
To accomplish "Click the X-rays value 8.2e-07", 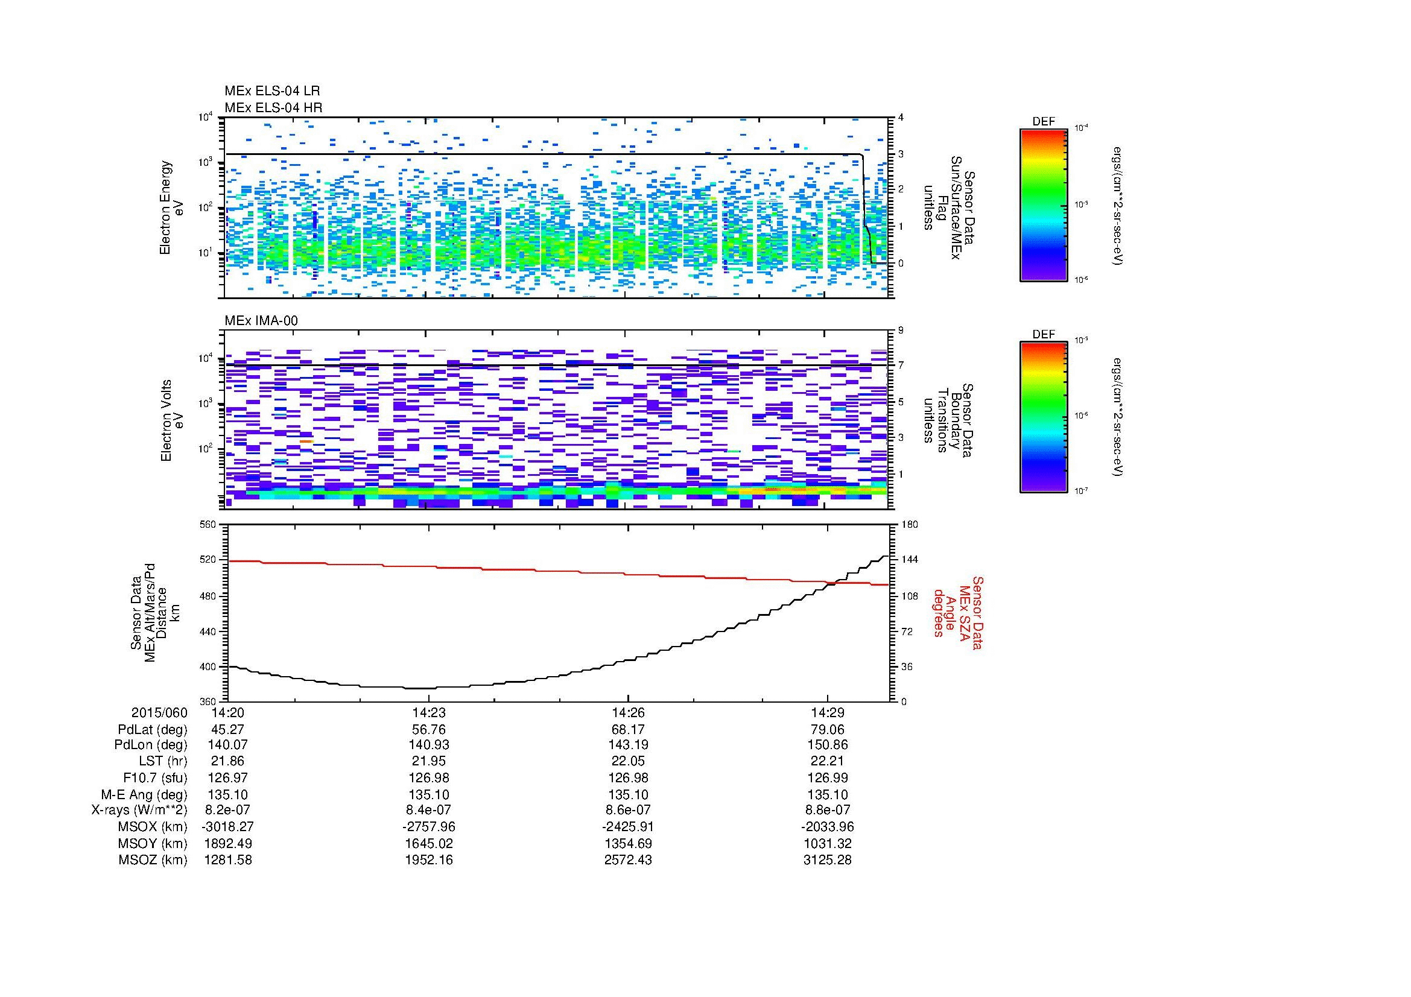I will 227,810.
